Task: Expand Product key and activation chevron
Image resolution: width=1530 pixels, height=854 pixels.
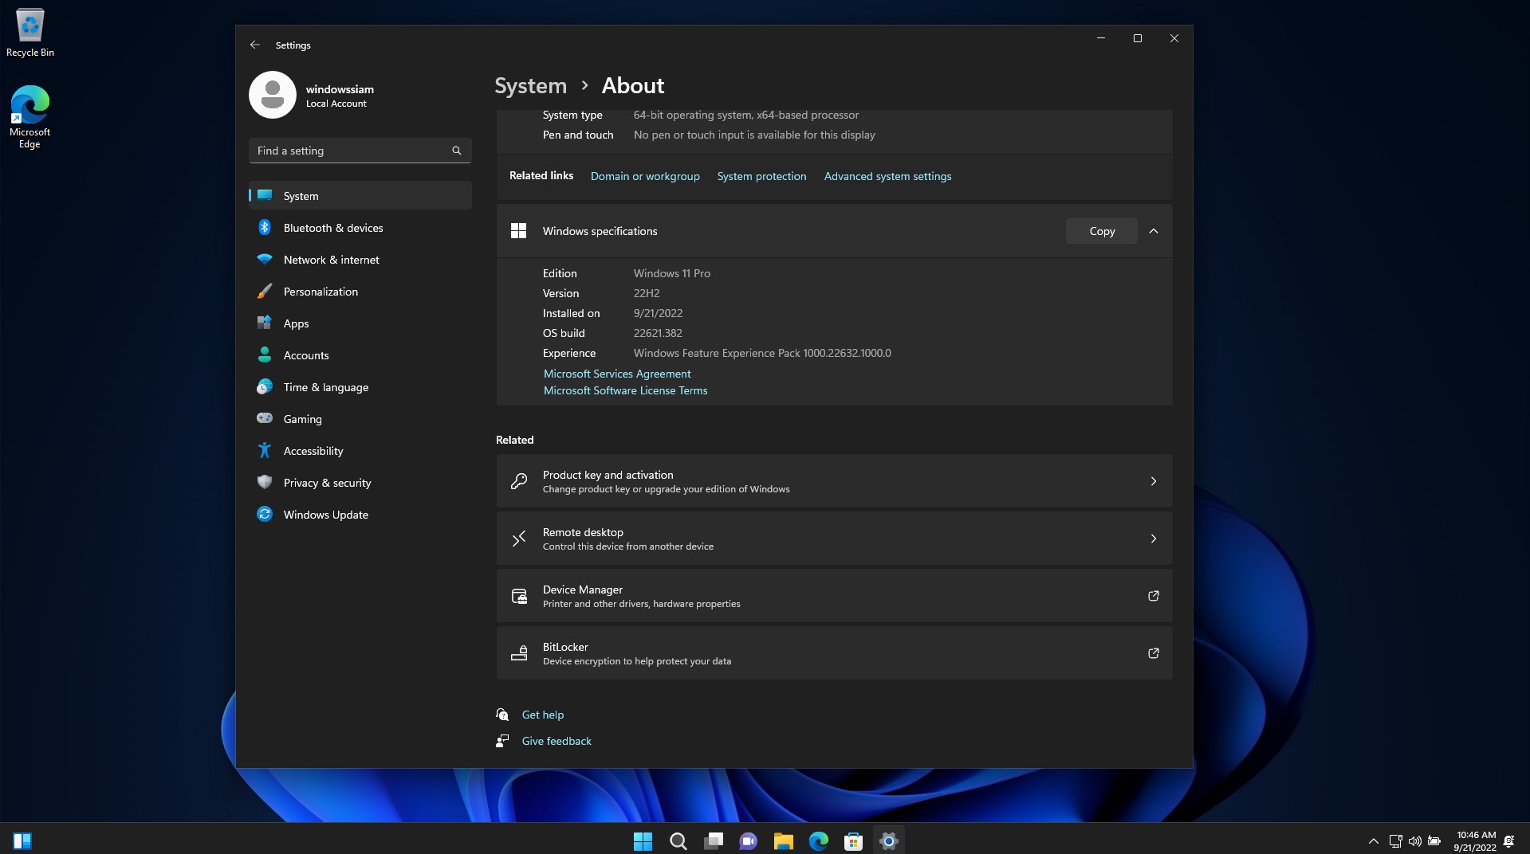Action: (1154, 481)
